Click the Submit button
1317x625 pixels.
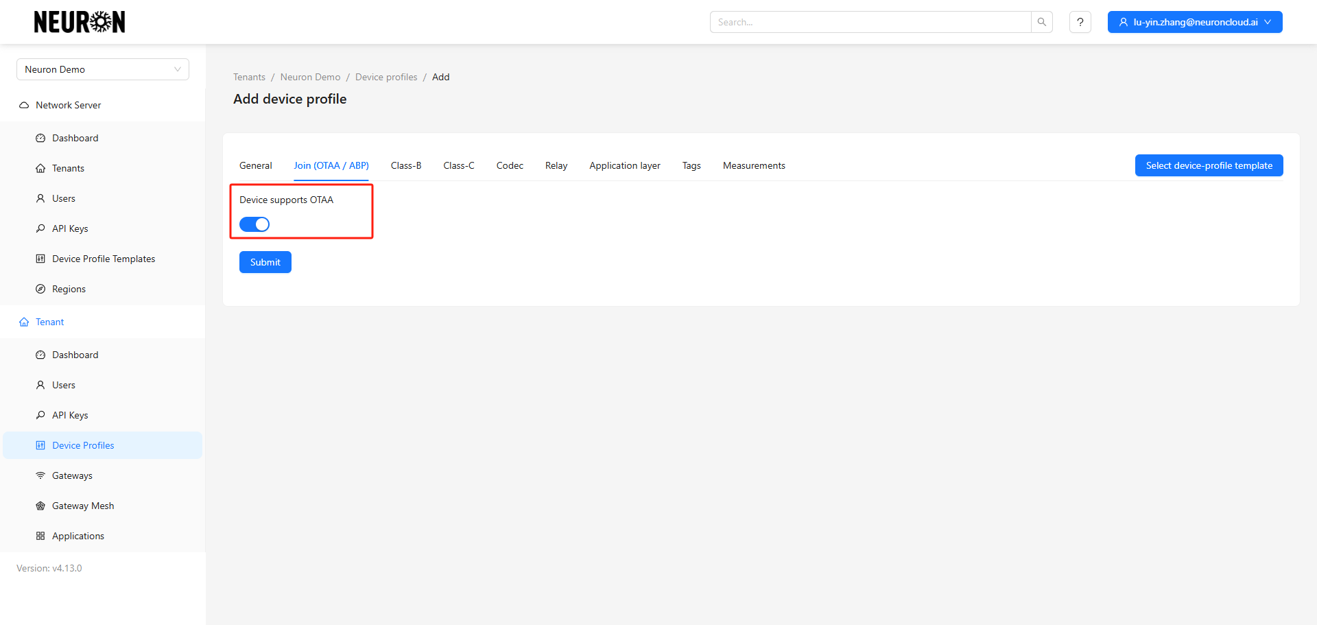coord(265,262)
